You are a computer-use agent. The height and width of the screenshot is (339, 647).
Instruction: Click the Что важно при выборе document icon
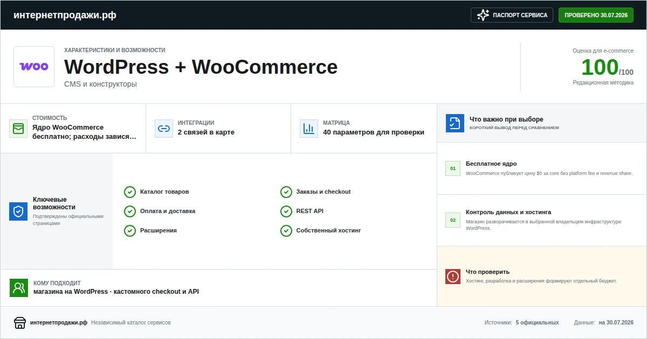(x=455, y=123)
